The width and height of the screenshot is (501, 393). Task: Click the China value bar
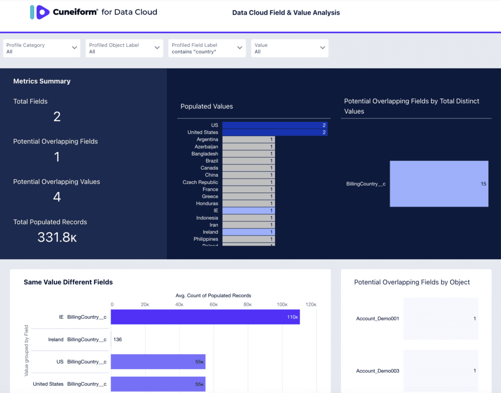(x=249, y=175)
